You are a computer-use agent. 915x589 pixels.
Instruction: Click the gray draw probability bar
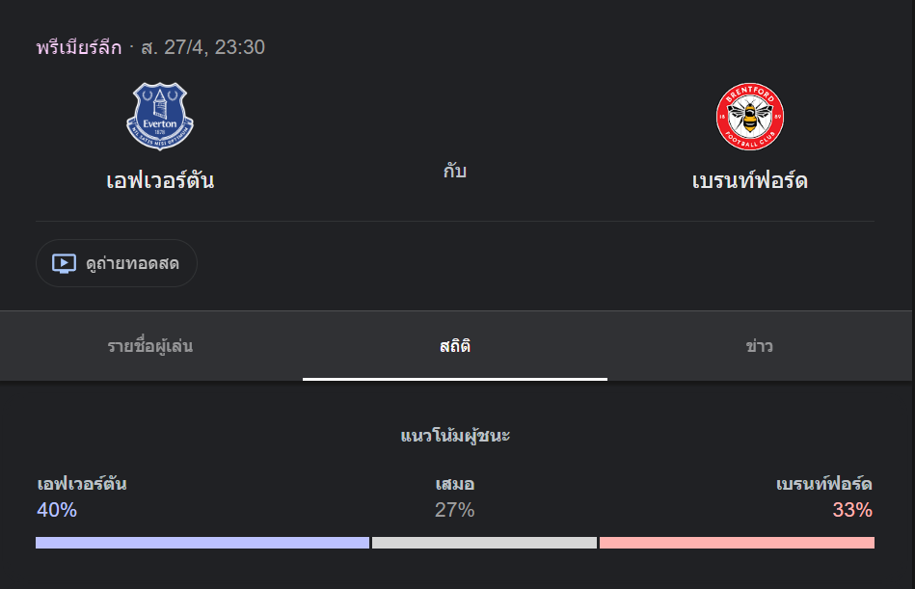[484, 543]
